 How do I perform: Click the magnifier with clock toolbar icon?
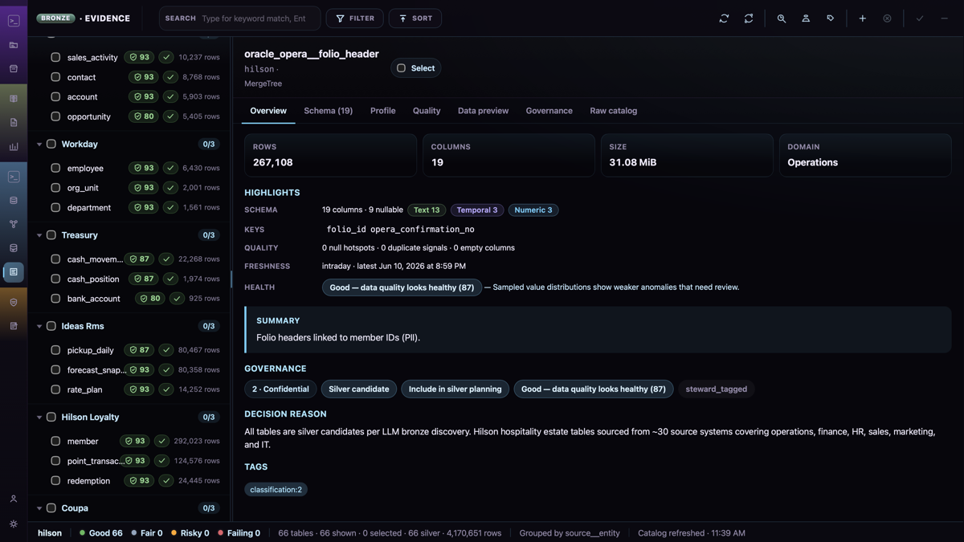(781, 18)
